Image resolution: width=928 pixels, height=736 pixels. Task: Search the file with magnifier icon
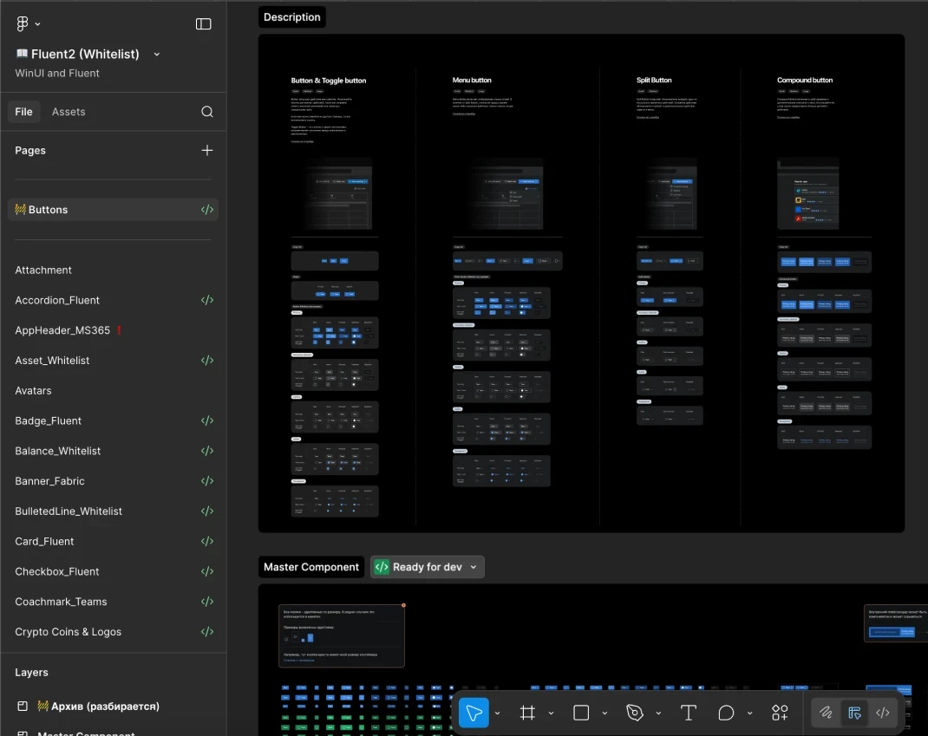tap(207, 112)
